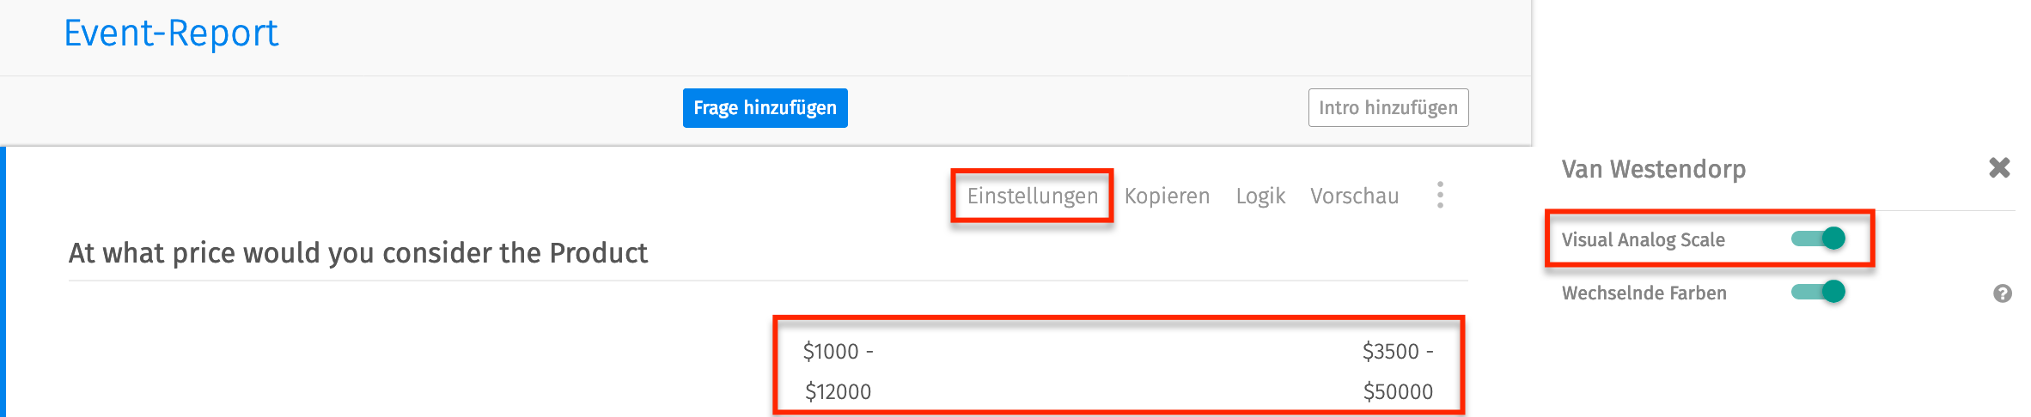The width and height of the screenshot is (2031, 417).
Task: Click the Wechselnde Farben label text
Action: 1644,293
